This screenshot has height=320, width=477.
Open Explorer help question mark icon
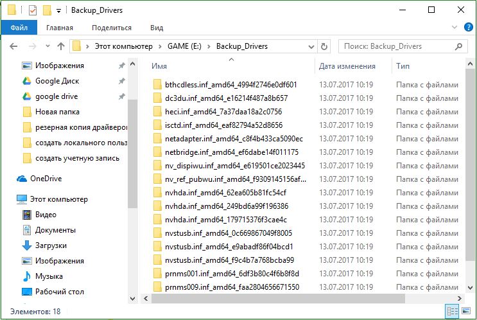(x=469, y=27)
